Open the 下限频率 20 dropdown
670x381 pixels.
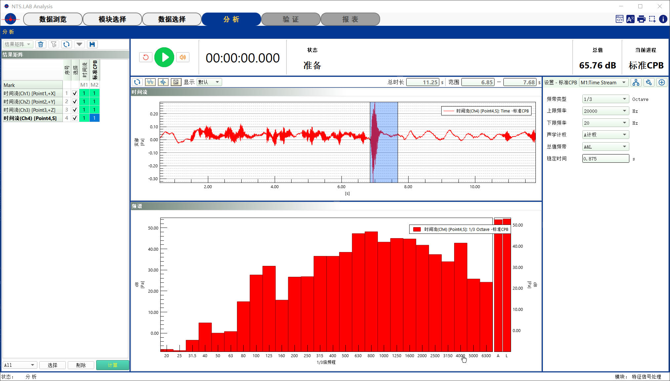606,123
